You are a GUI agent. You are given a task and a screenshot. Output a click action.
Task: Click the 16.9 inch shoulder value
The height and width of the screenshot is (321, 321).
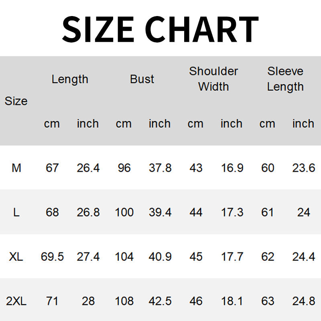(x=232, y=168)
